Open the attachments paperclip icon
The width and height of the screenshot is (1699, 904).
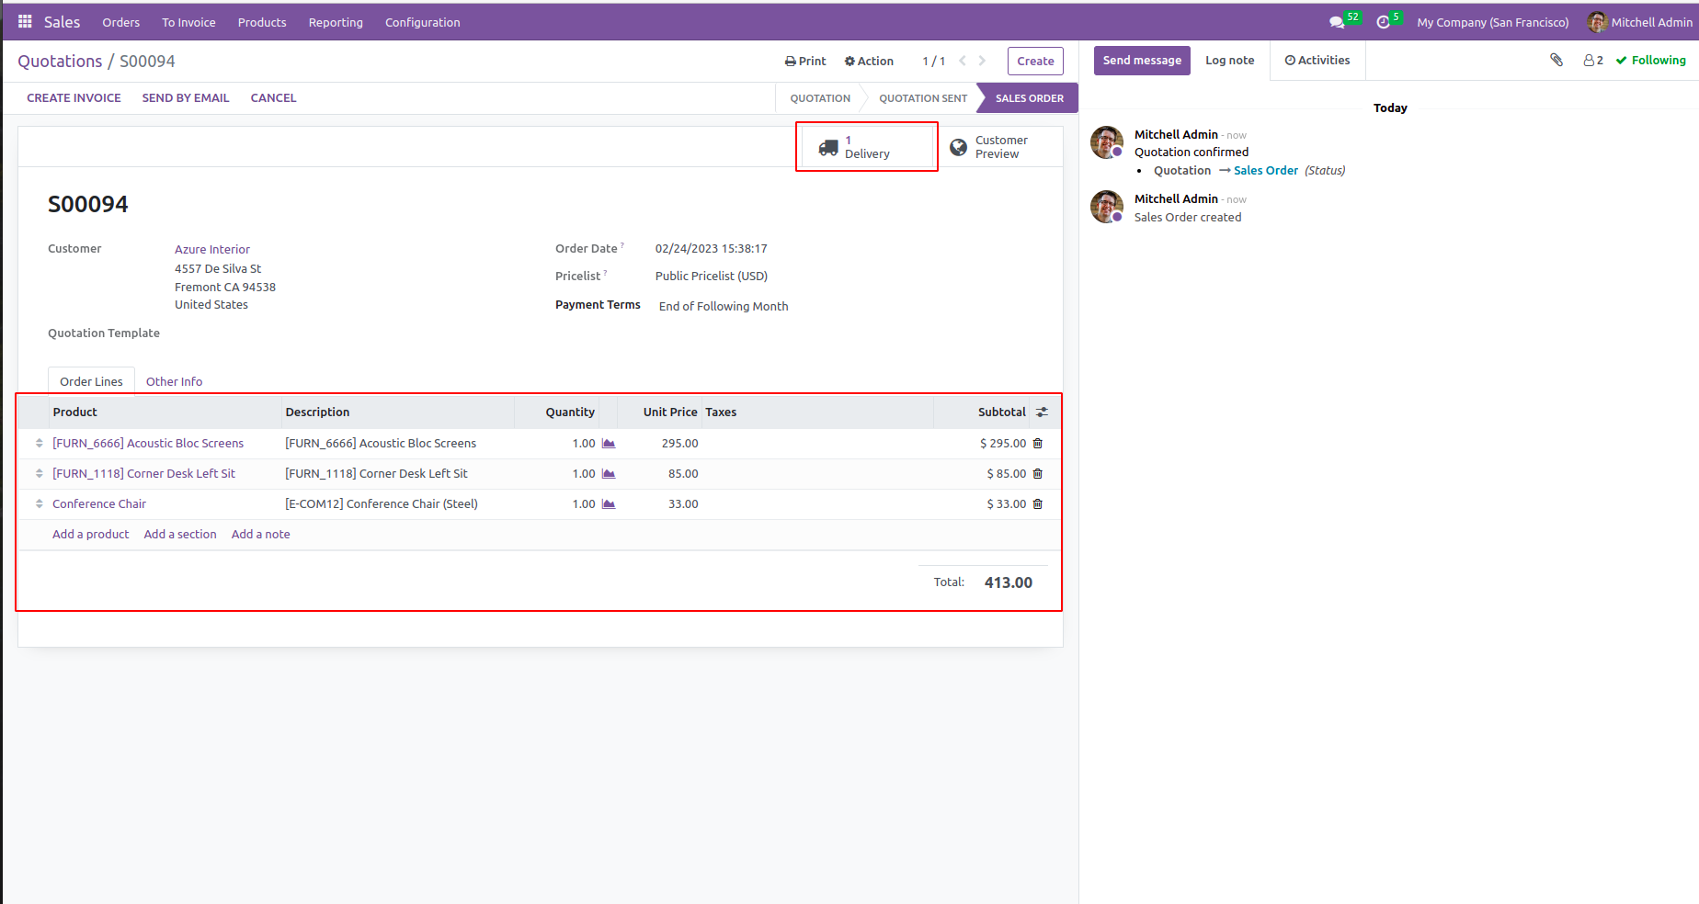coord(1556,60)
